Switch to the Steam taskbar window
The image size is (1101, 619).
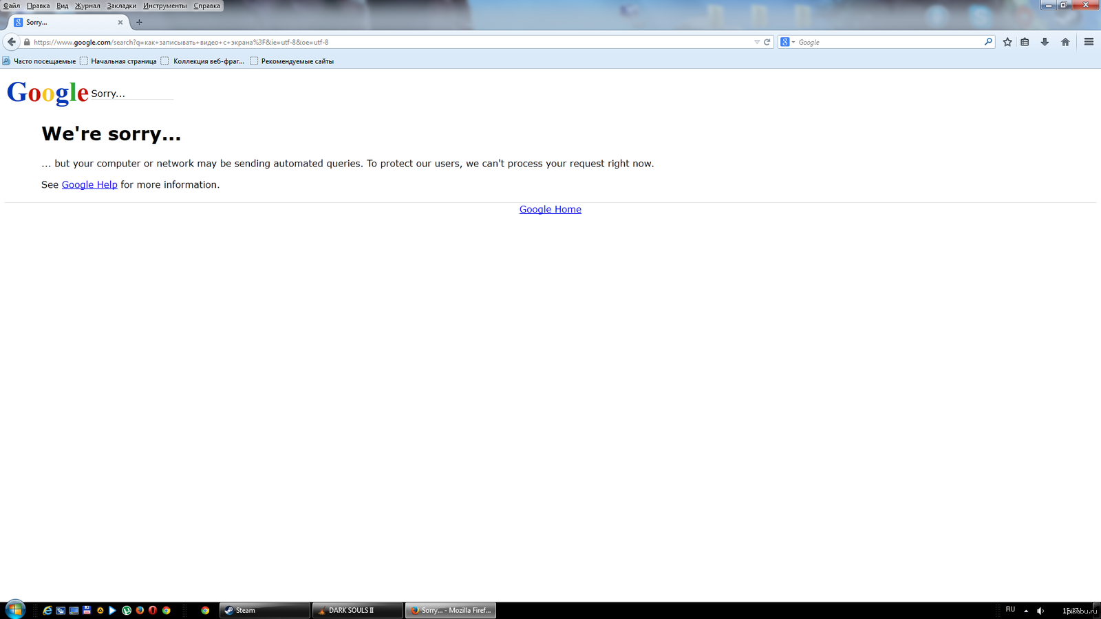pos(265,610)
